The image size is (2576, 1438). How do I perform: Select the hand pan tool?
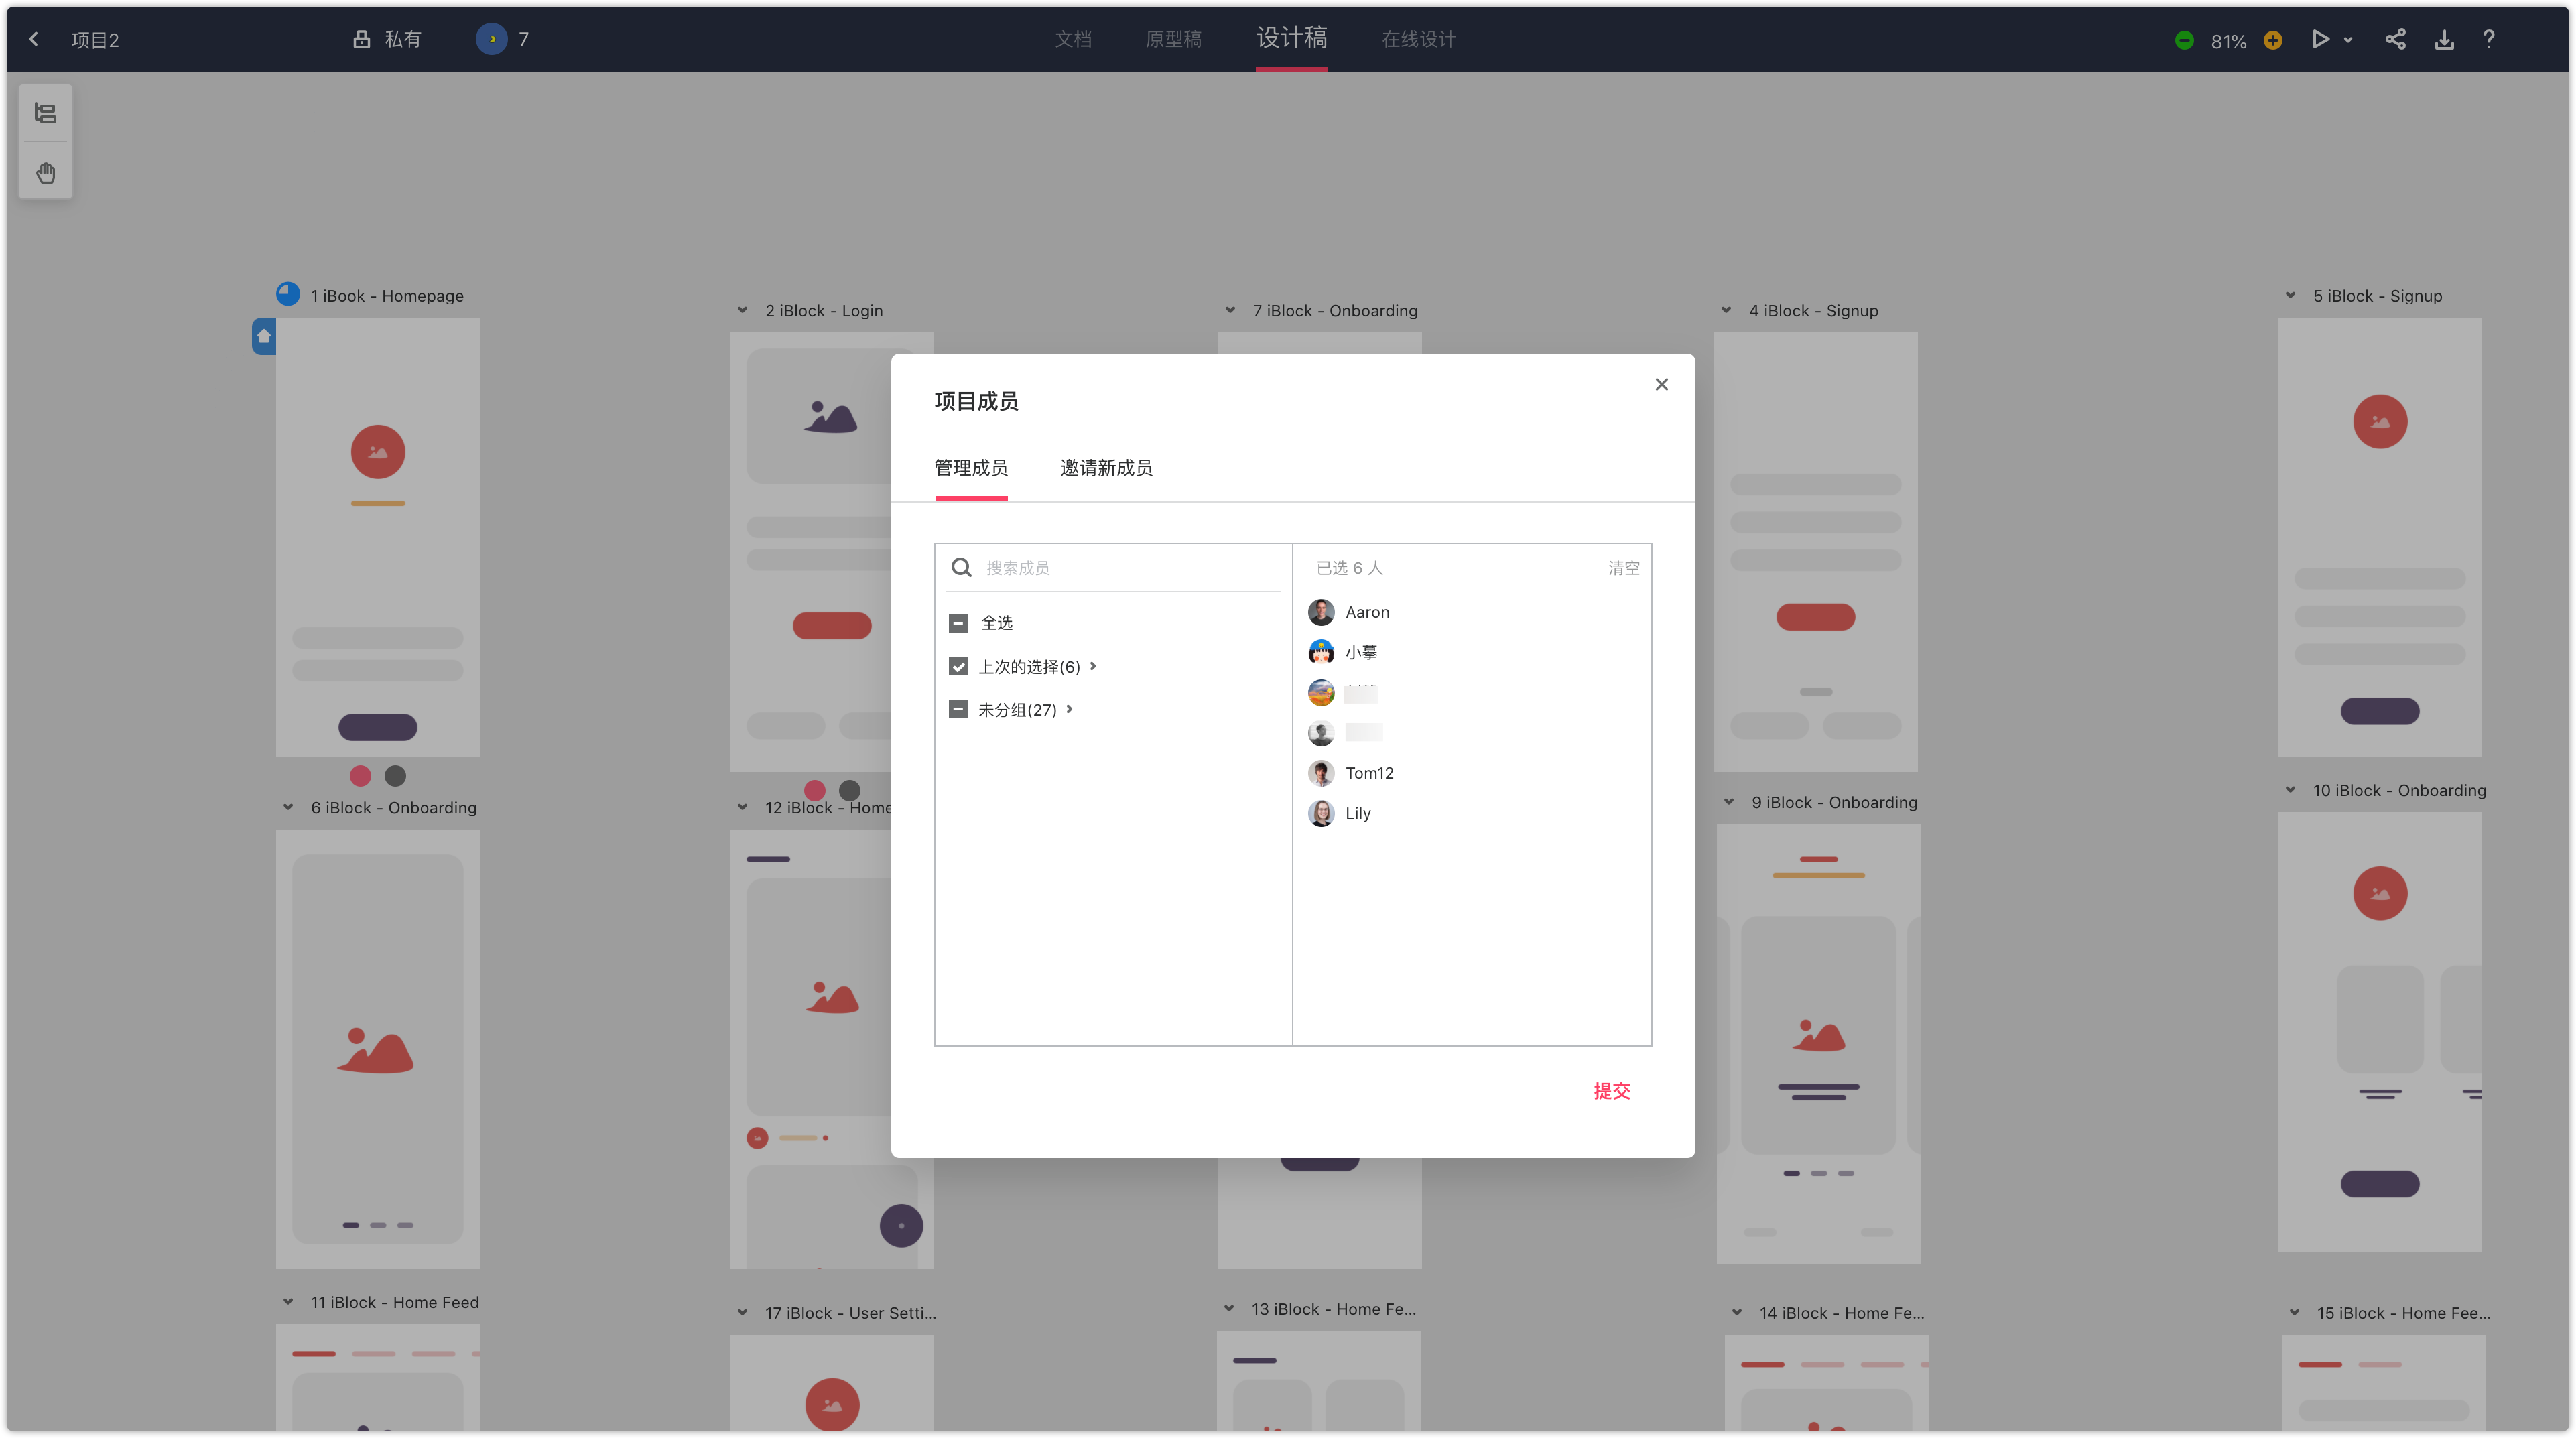(45, 173)
